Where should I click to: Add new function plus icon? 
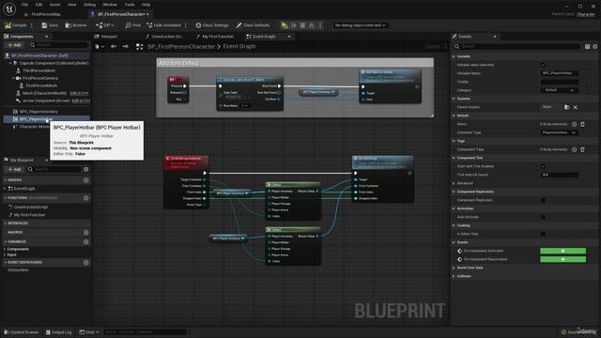coord(85,198)
